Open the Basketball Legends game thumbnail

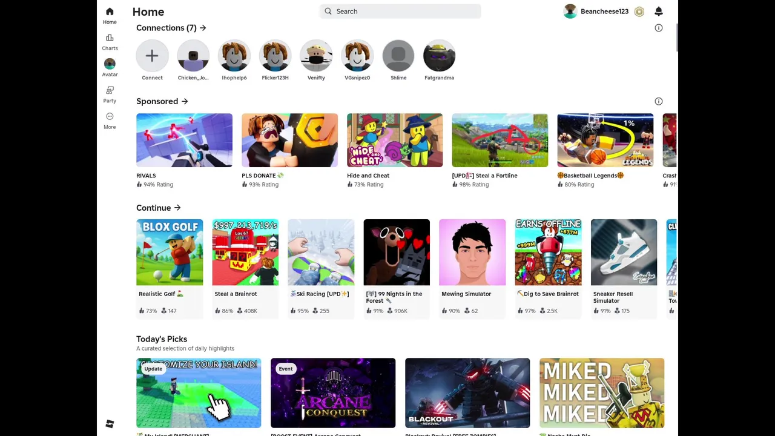click(605, 140)
